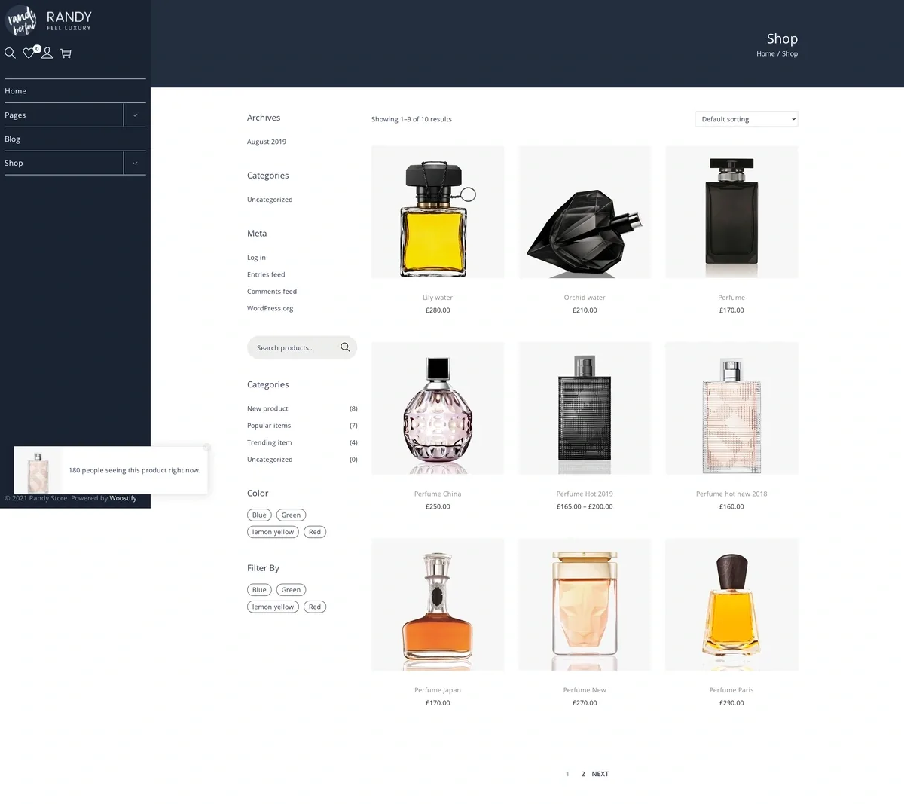Open the Default sorting dropdown
This screenshot has width=904, height=804.
tap(746, 119)
